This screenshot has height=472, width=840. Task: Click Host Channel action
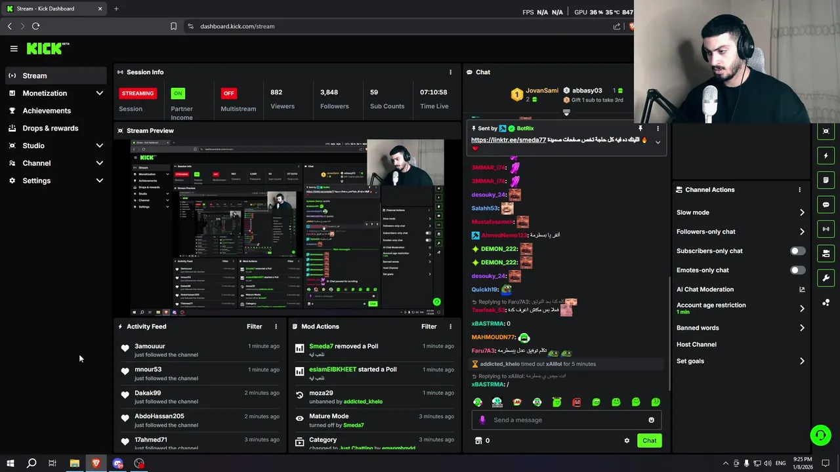point(696,344)
